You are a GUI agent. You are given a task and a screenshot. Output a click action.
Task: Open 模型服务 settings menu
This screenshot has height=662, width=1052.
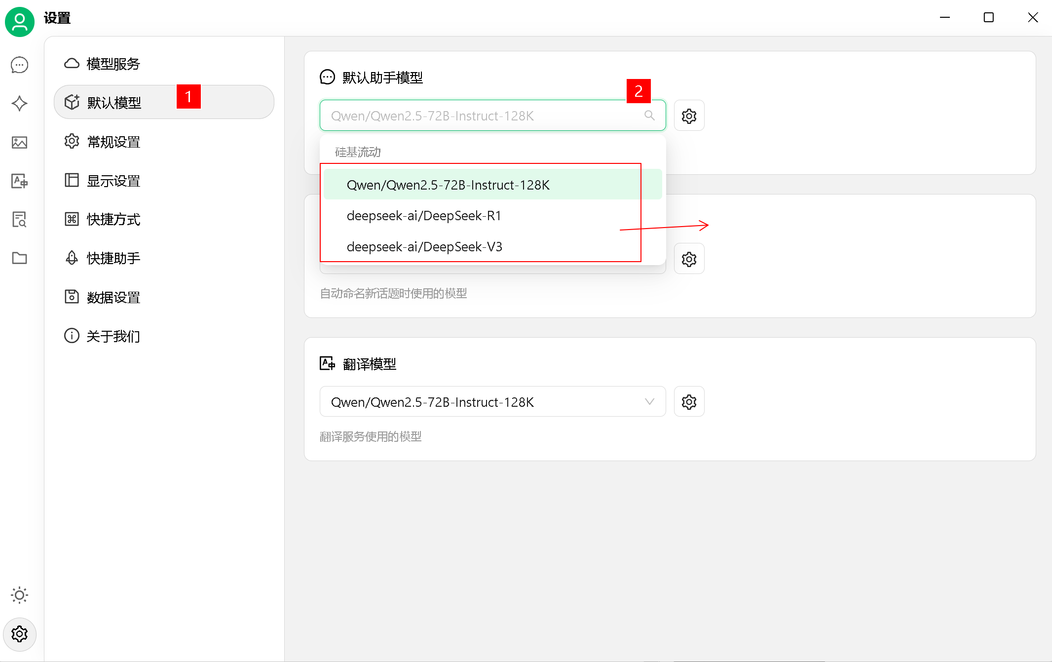point(113,64)
